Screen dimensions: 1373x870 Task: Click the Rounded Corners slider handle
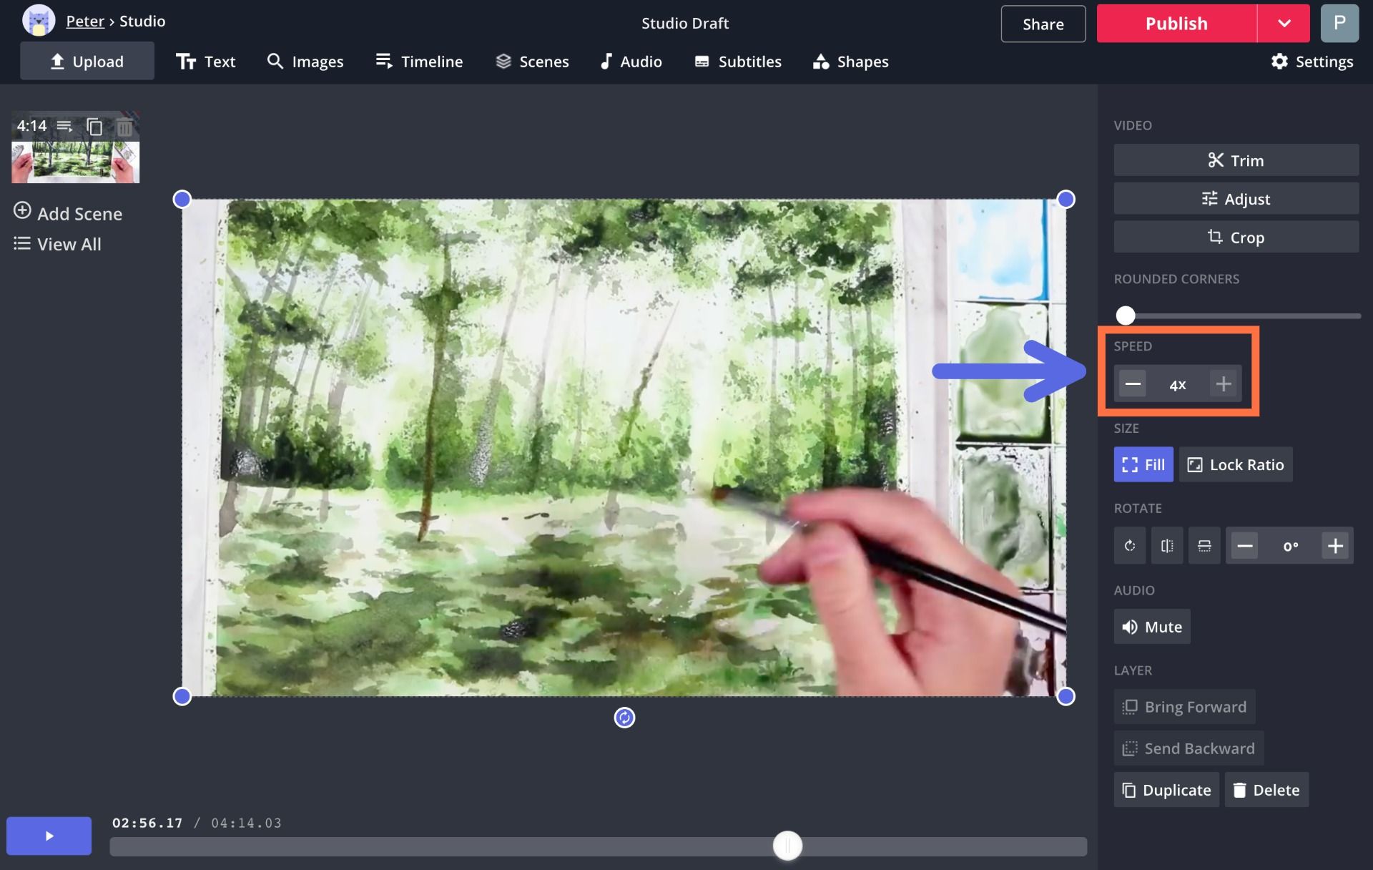click(1126, 316)
